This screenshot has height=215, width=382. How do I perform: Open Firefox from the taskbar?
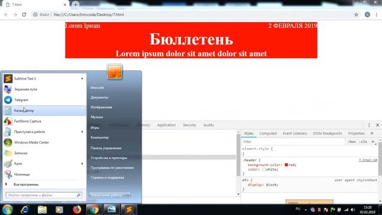[x=77, y=210]
